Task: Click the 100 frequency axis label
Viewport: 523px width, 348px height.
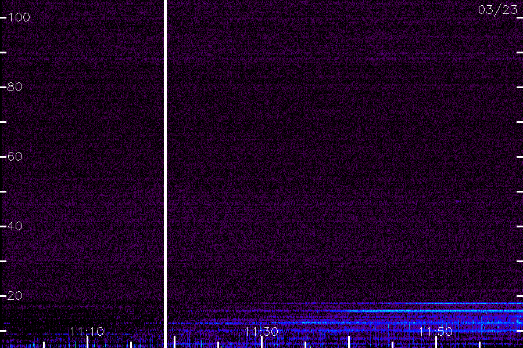Action: 19,17
